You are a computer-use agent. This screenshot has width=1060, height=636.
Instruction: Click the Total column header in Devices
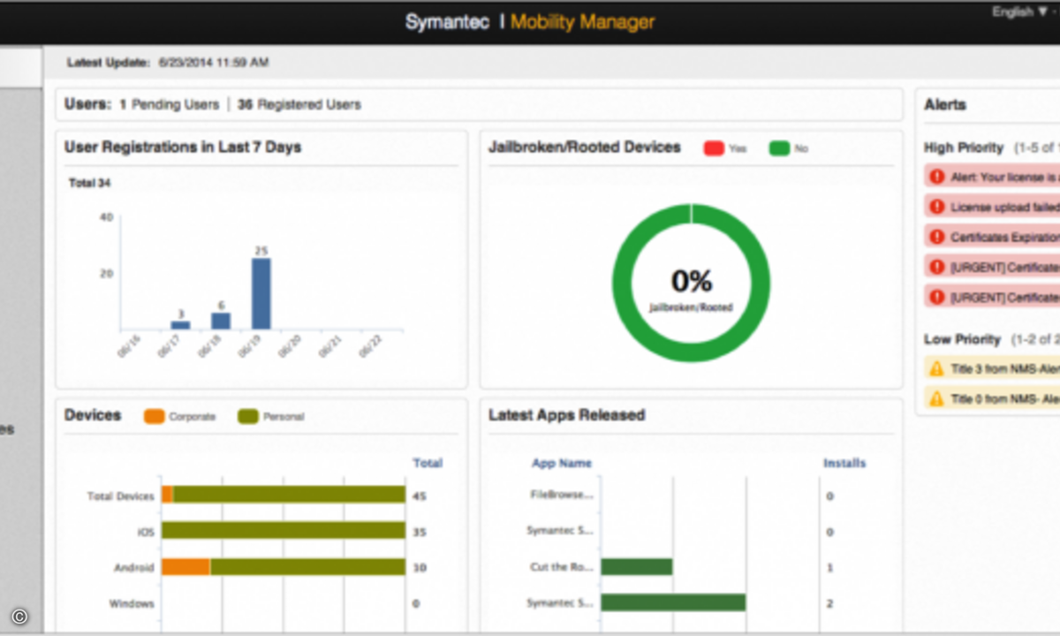tap(428, 463)
